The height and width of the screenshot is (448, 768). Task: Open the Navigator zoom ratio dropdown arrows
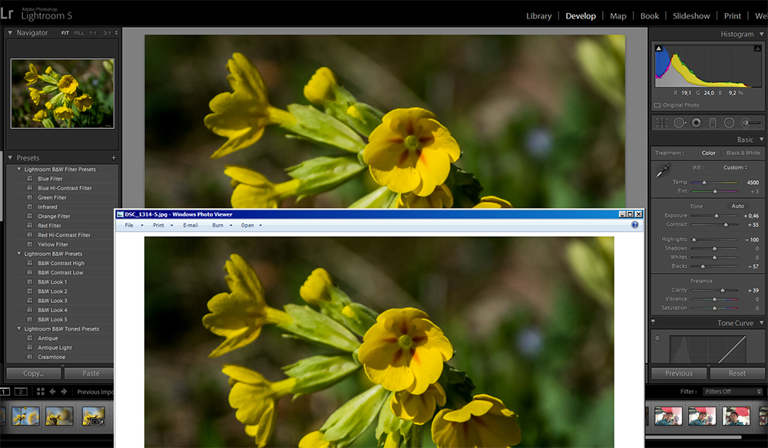(116, 33)
